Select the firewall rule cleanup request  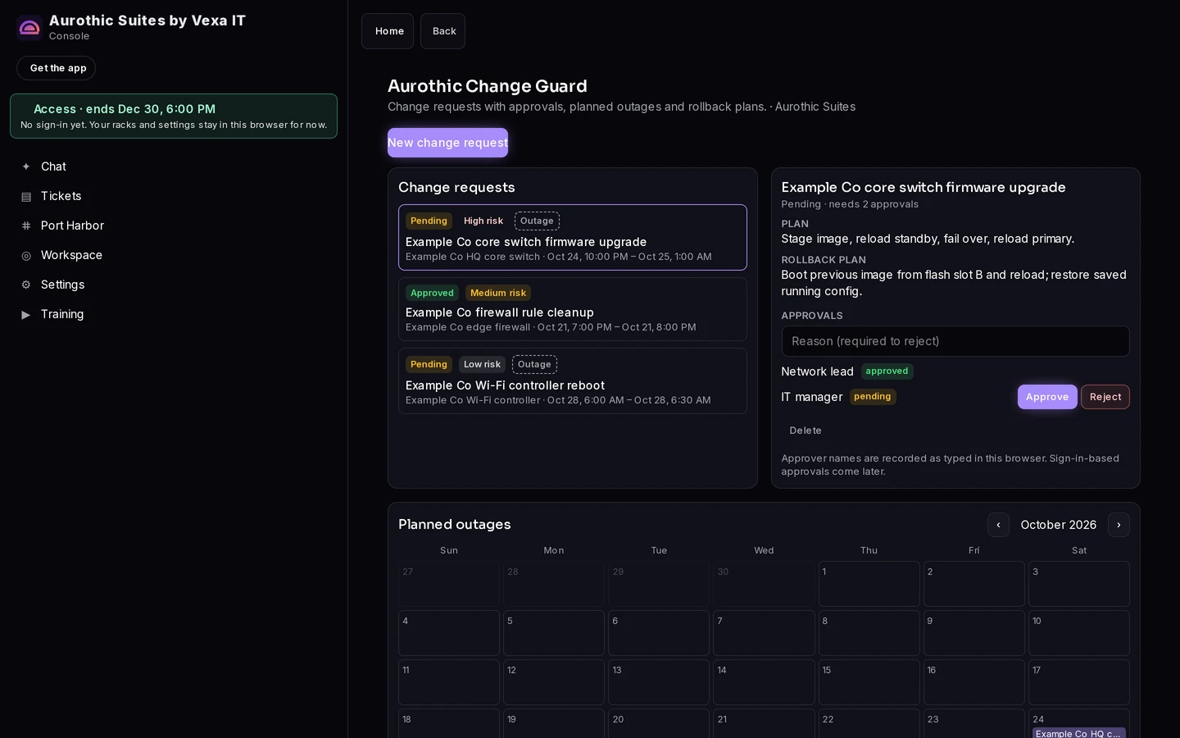pos(573,309)
